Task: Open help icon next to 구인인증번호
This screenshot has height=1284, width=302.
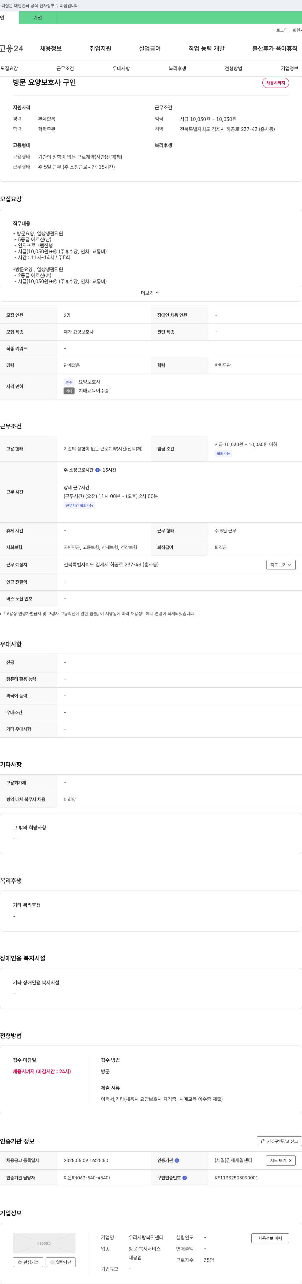Action: [185, 1178]
